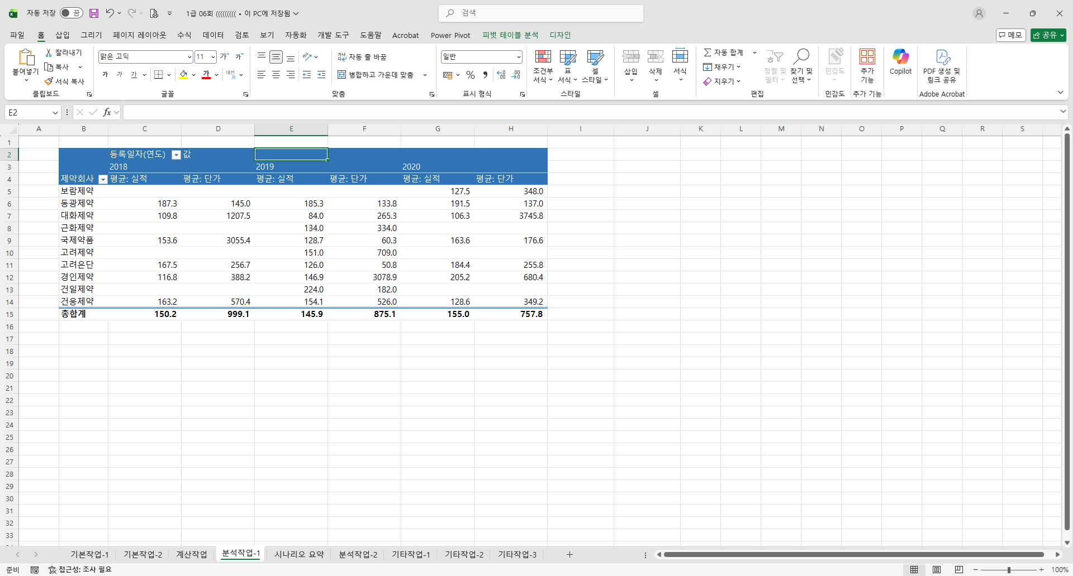This screenshot has width=1073, height=576.
Task: Switch to page layout view in status bar
Action: point(937,569)
